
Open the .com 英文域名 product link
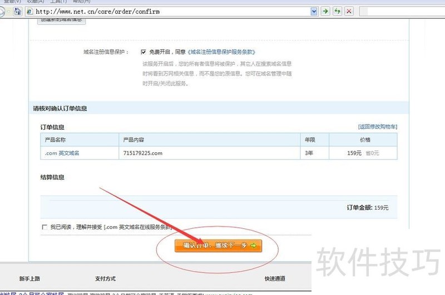click(62, 153)
